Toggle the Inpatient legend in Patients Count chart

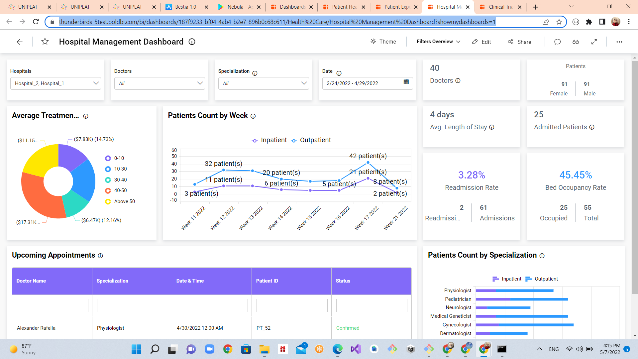coord(269,140)
